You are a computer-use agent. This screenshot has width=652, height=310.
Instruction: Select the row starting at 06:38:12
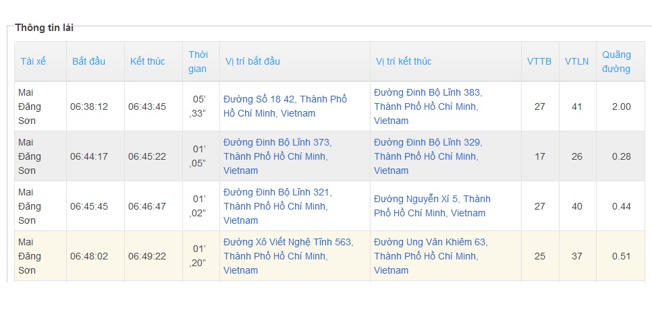click(x=329, y=106)
